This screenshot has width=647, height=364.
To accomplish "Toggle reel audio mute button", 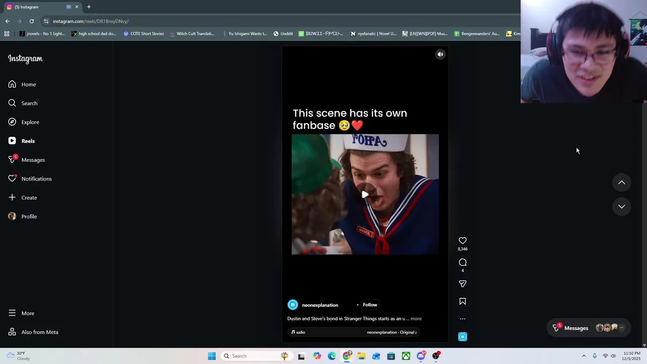I will pyautogui.click(x=440, y=54).
